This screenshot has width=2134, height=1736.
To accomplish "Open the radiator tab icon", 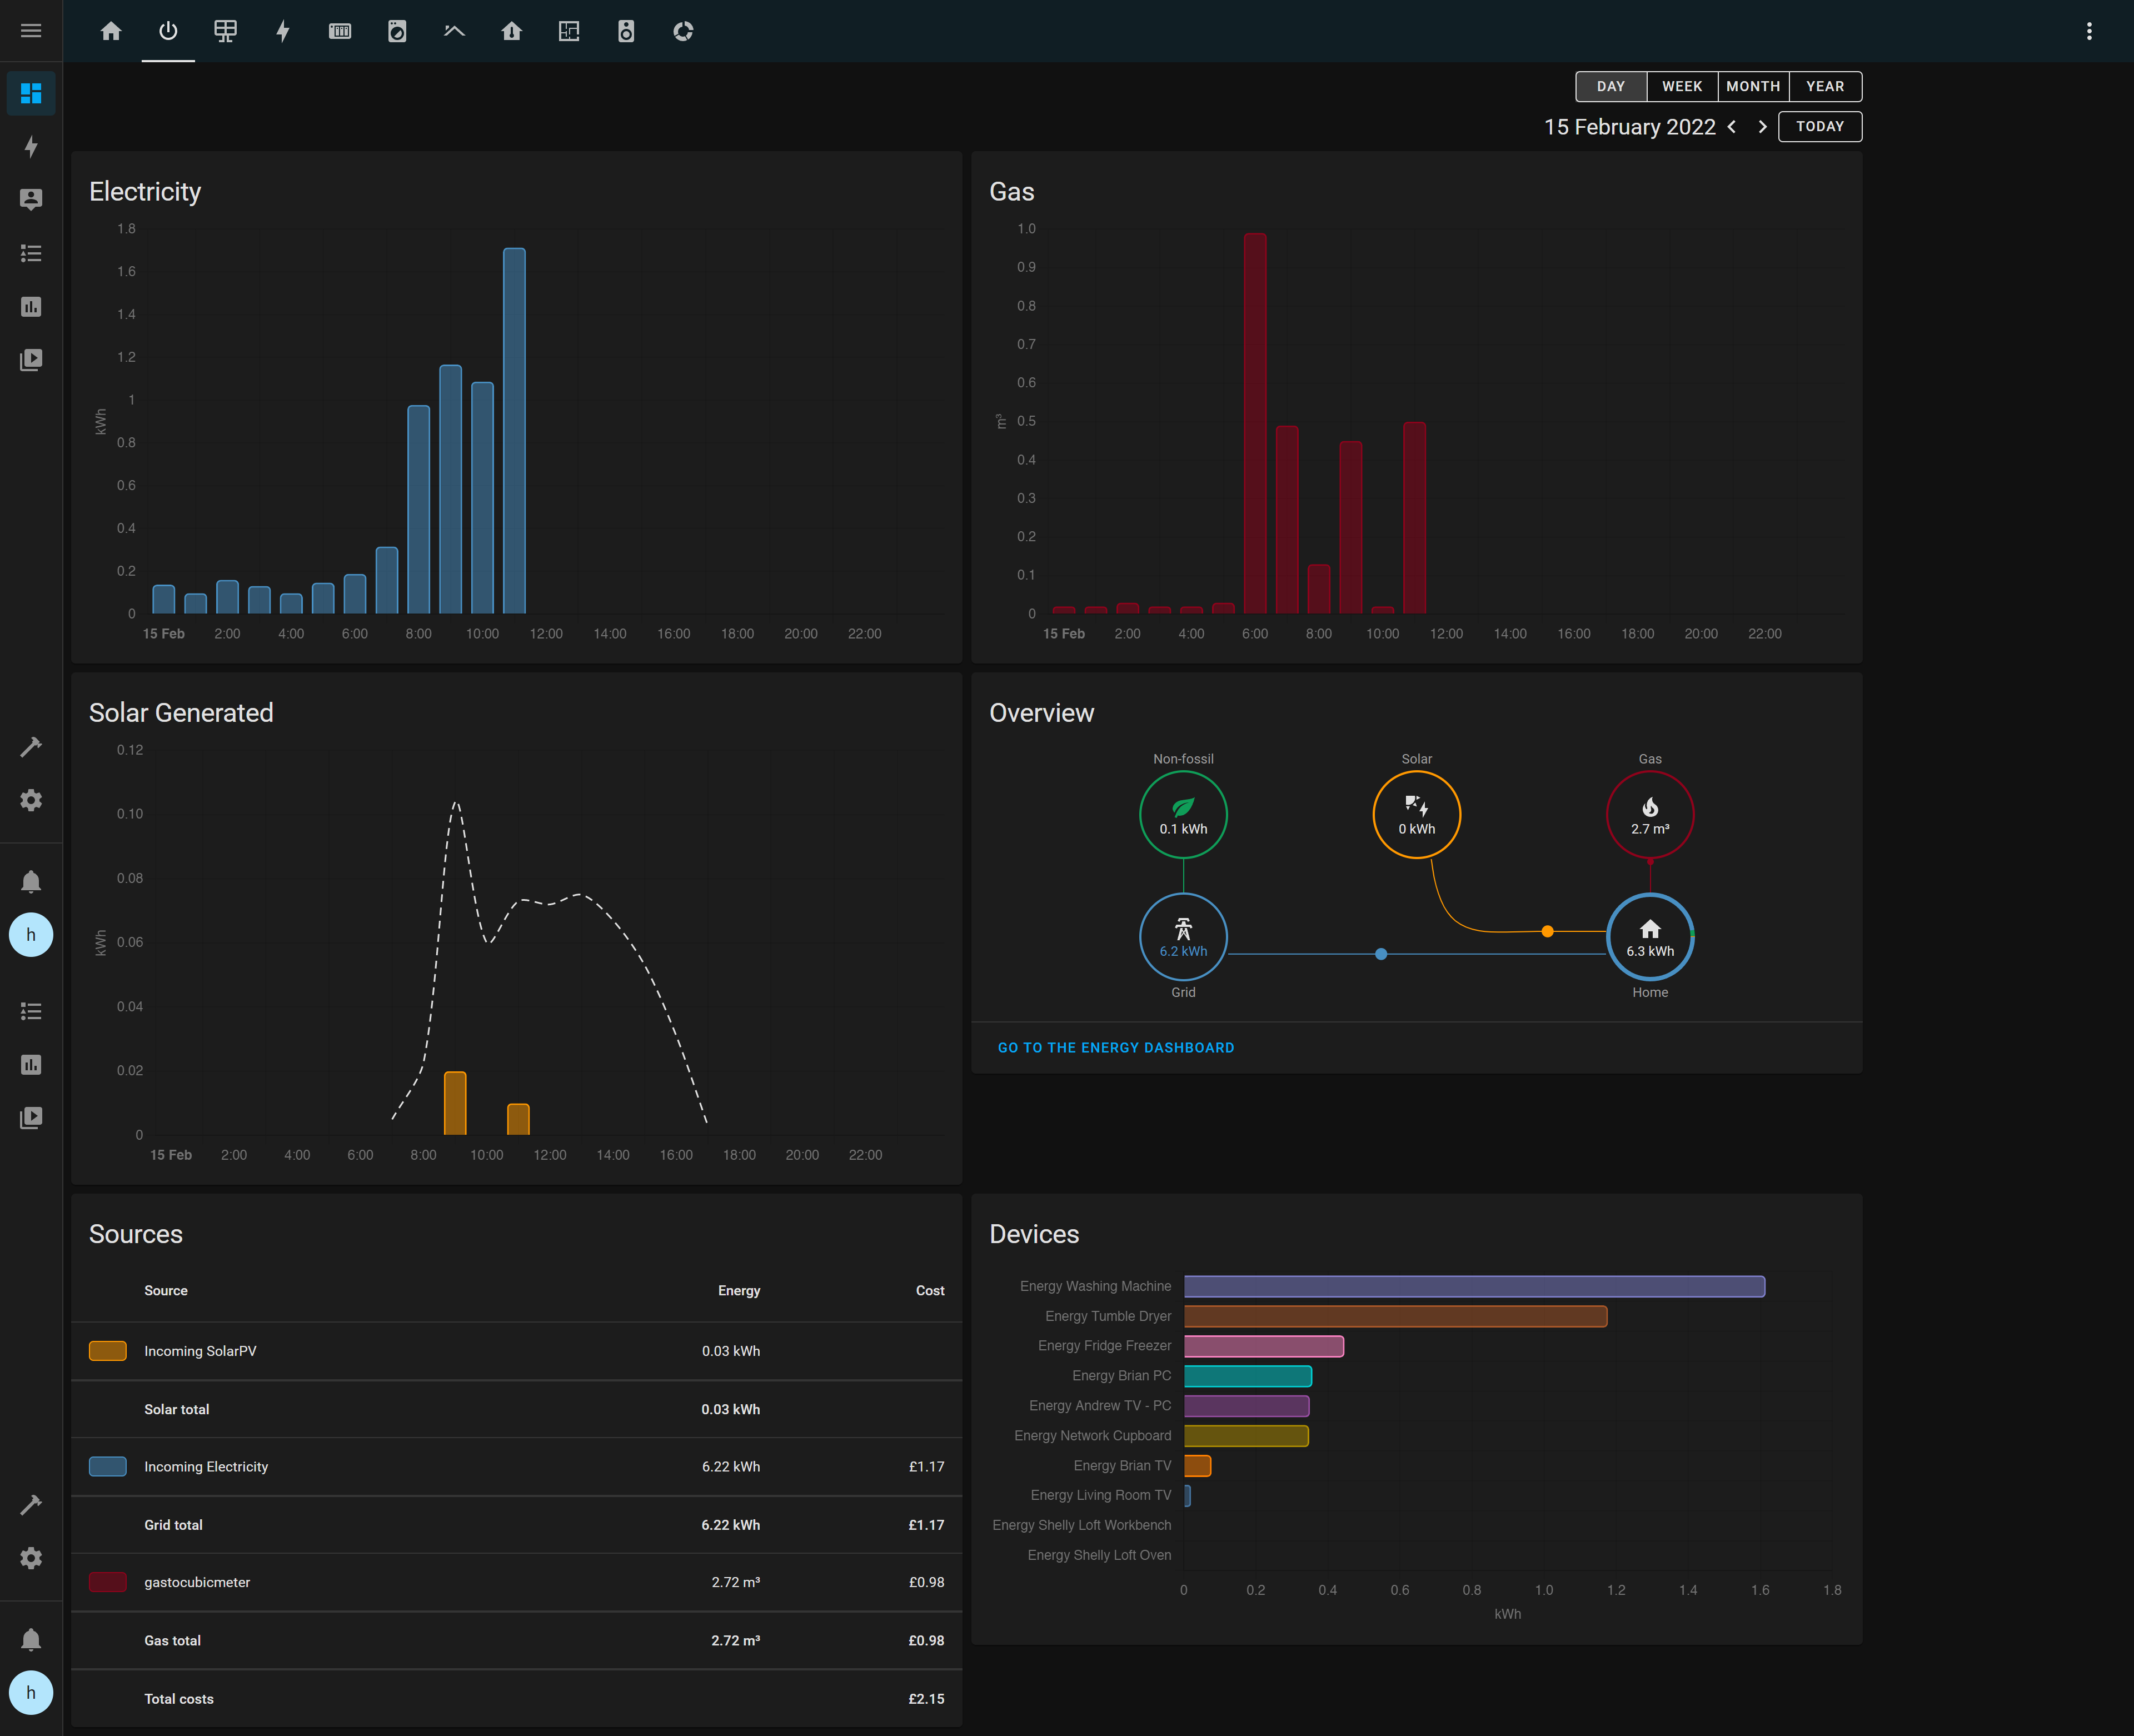I will pyautogui.click(x=340, y=31).
